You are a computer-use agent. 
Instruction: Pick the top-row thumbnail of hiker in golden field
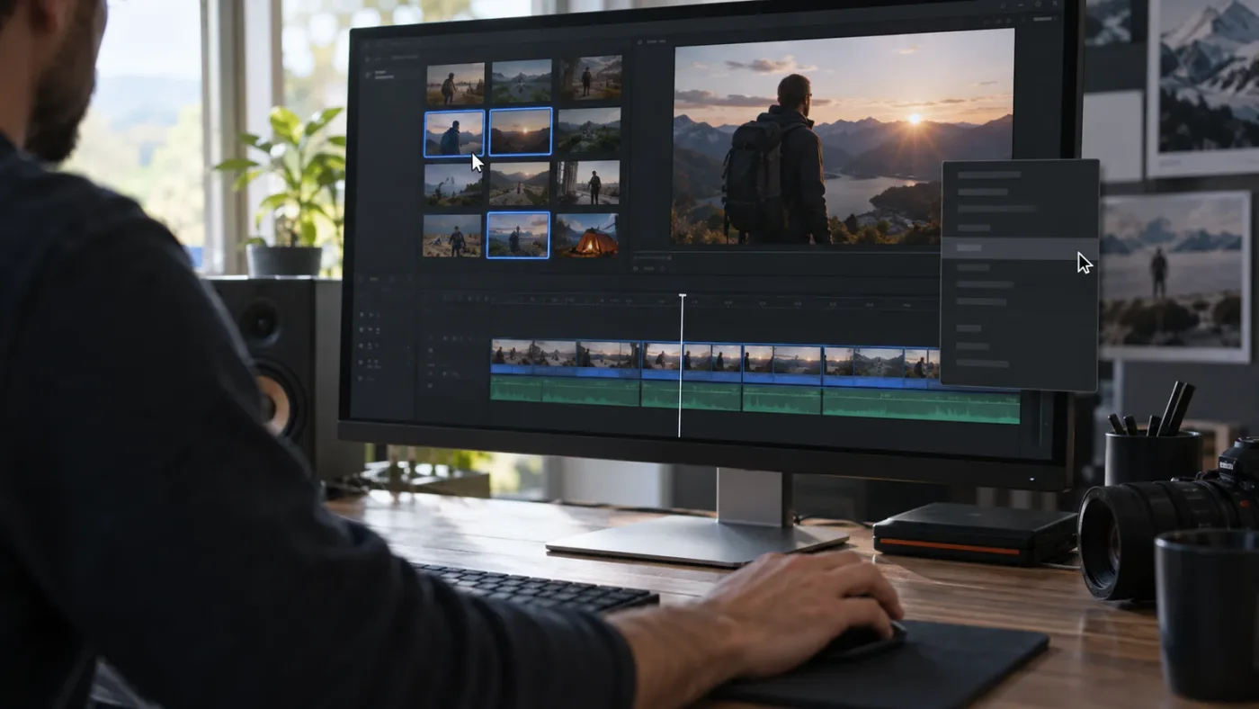click(455, 85)
